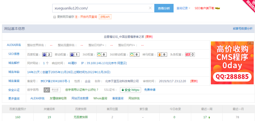
Task: Click the 未认证 trust badge icon
Action: (52, 90)
